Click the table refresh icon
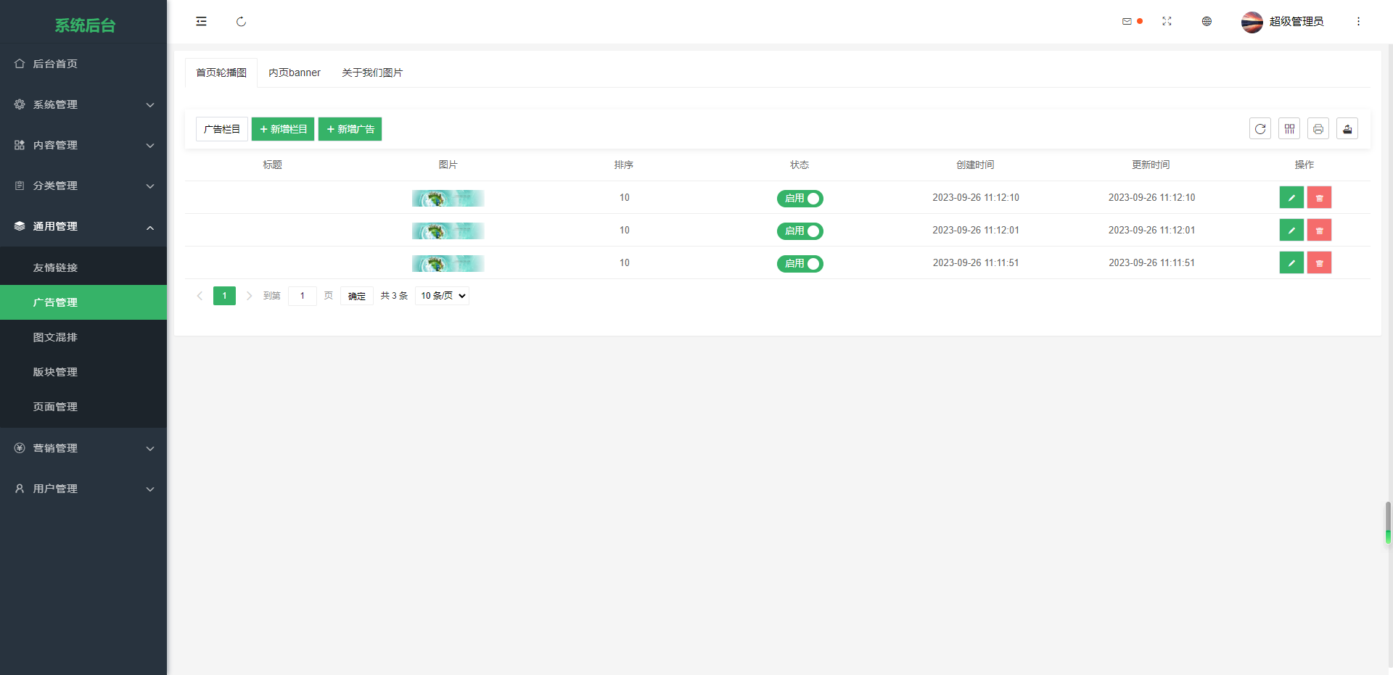 click(x=1260, y=129)
